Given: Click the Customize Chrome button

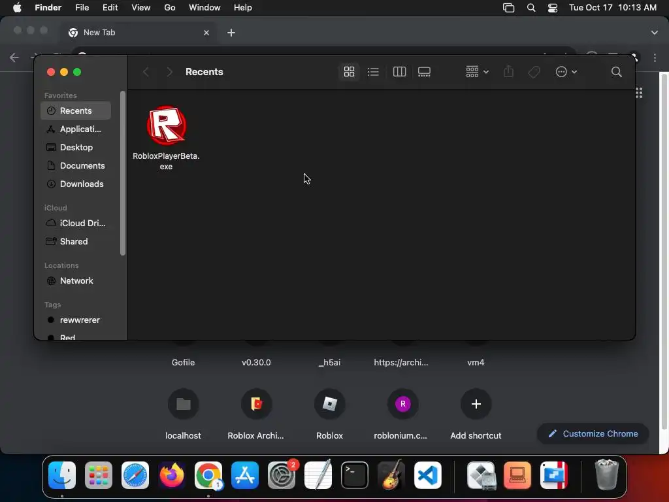Looking at the screenshot, I should tap(593, 434).
